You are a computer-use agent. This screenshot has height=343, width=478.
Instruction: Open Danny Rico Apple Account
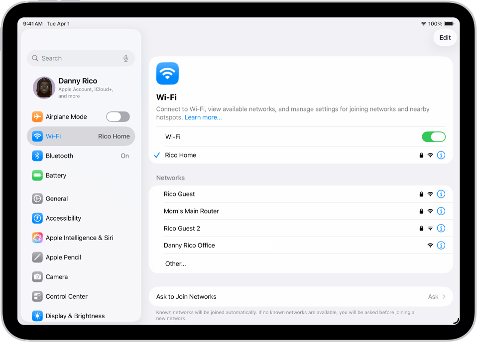(x=81, y=87)
